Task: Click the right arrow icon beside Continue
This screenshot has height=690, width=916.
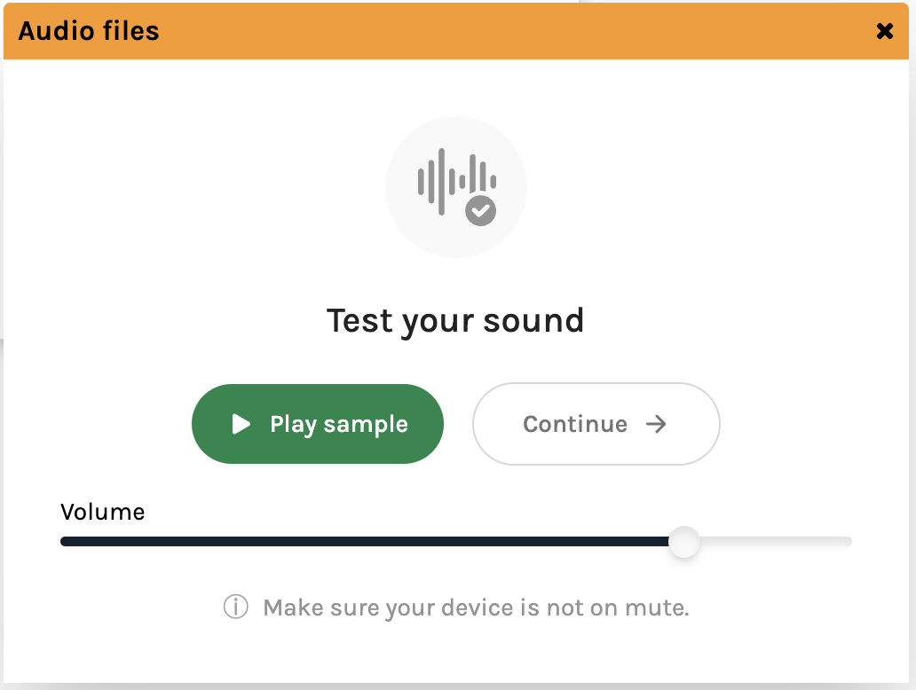Action: (x=656, y=424)
